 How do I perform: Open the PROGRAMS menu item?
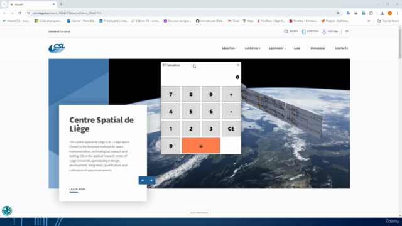point(318,48)
